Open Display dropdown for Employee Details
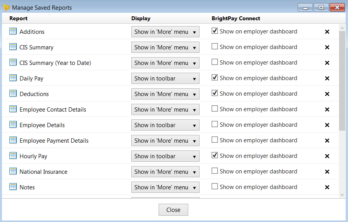 pyautogui.click(x=165, y=125)
